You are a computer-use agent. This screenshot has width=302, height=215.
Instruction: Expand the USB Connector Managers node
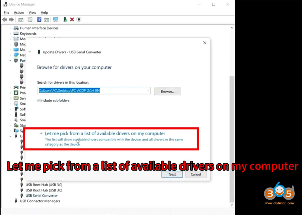10,201
